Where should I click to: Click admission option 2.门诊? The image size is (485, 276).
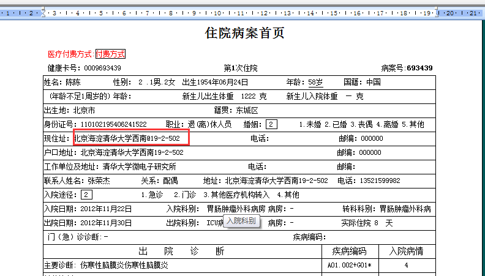[x=185, y=195]
